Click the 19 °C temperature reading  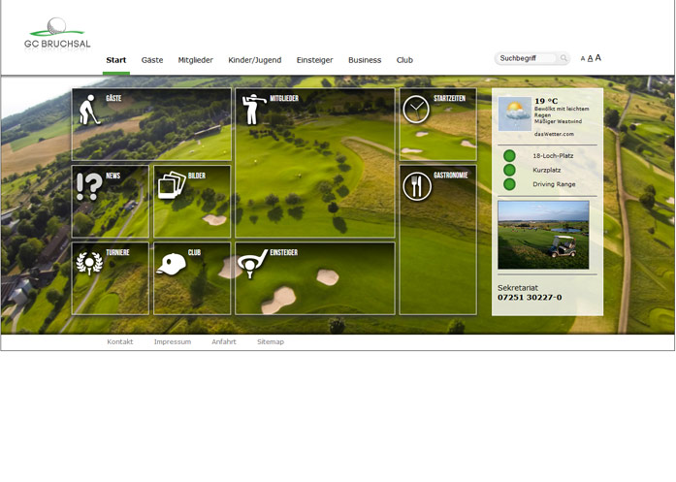point(546,101)
